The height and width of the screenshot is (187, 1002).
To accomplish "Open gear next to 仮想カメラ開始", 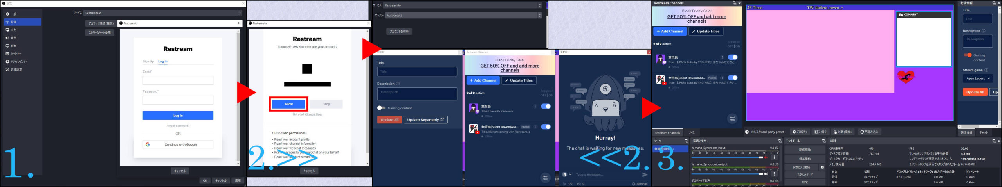I will coord(822,167).
